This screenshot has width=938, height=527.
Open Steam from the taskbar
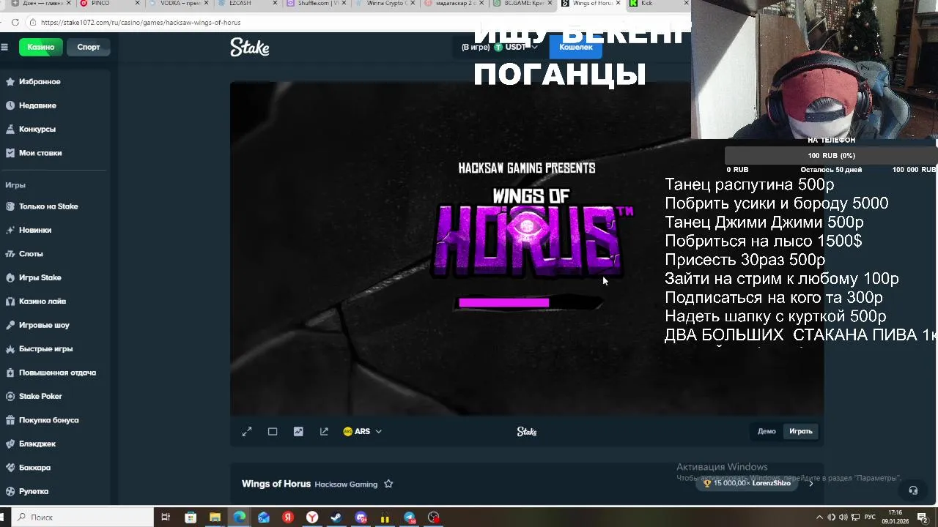pos(336,517)
